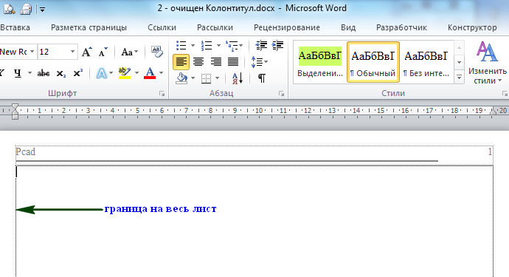Viewport: 509px width, 277px height.
Task: Apply yellow text highlight color
Action: (x=125, y=73)
